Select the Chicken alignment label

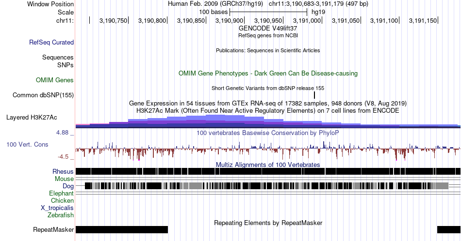(x=62, y=200)
